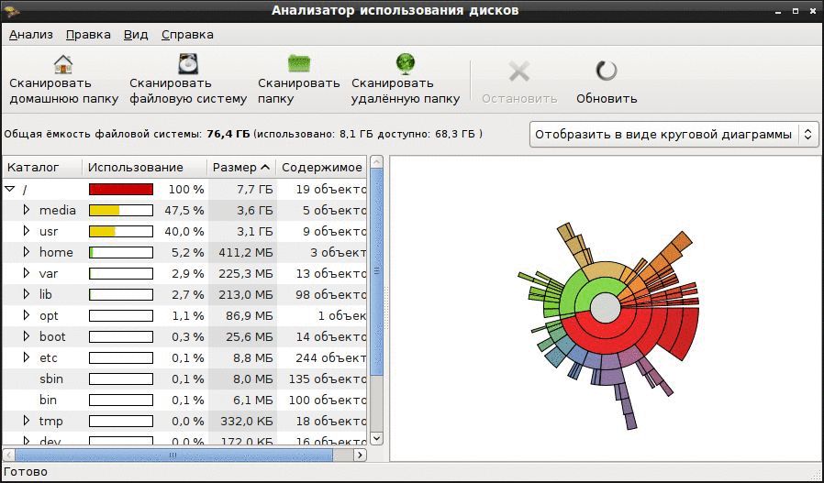Click the Использование column header

144,168
